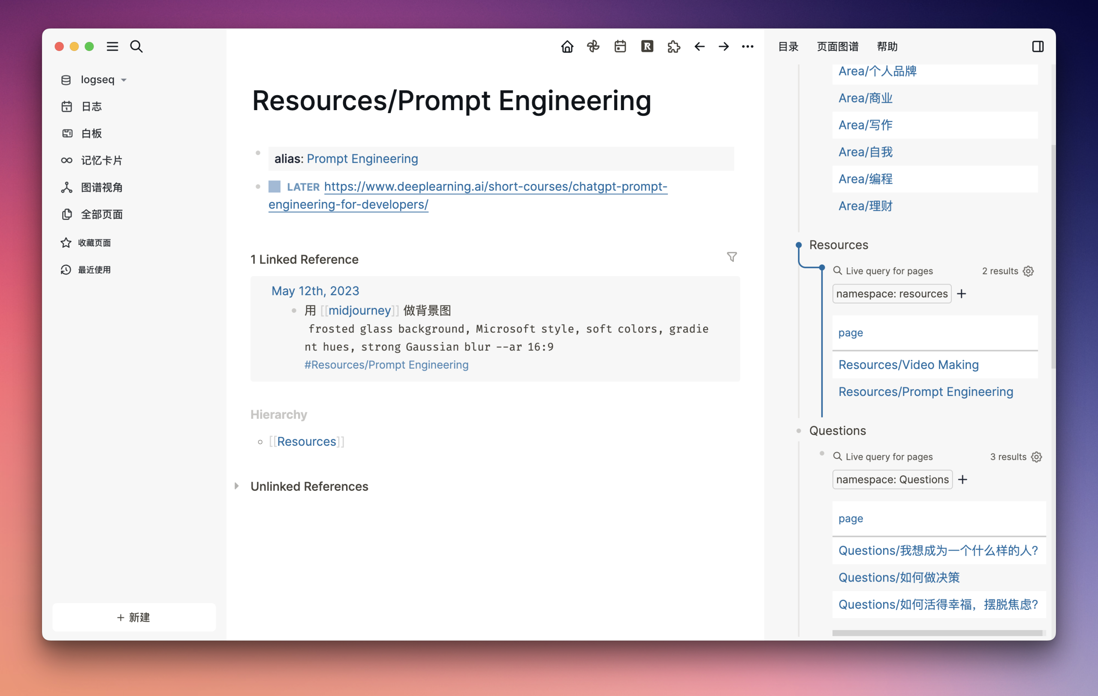The width and height of the screenshot is (1098, 696).
Task: Click the horizontal scrollbar in right sidebar
Action: [937, 633]
